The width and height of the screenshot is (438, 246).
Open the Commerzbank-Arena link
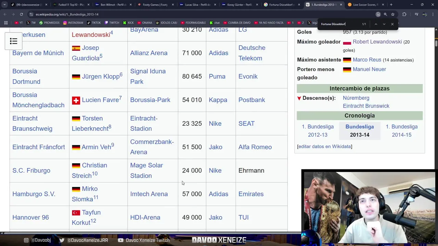152,147
